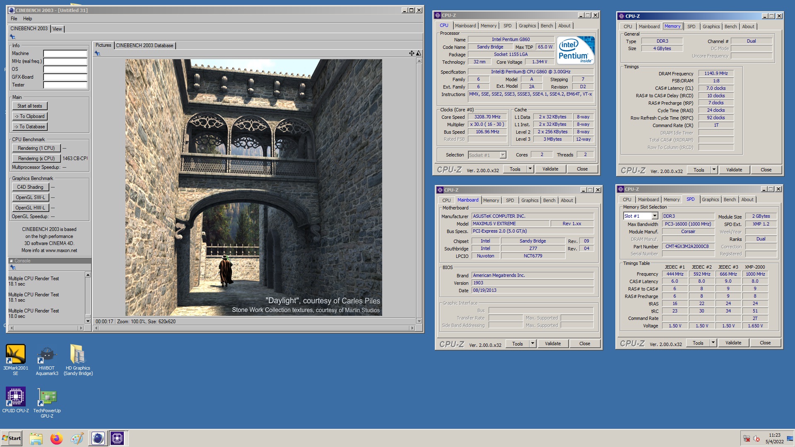The height and width of the screenshot is (447, 795).
Task: Select 'Zoom: 100.0%, Size: 620x620' status text
Action: click(x=146, y=322)
